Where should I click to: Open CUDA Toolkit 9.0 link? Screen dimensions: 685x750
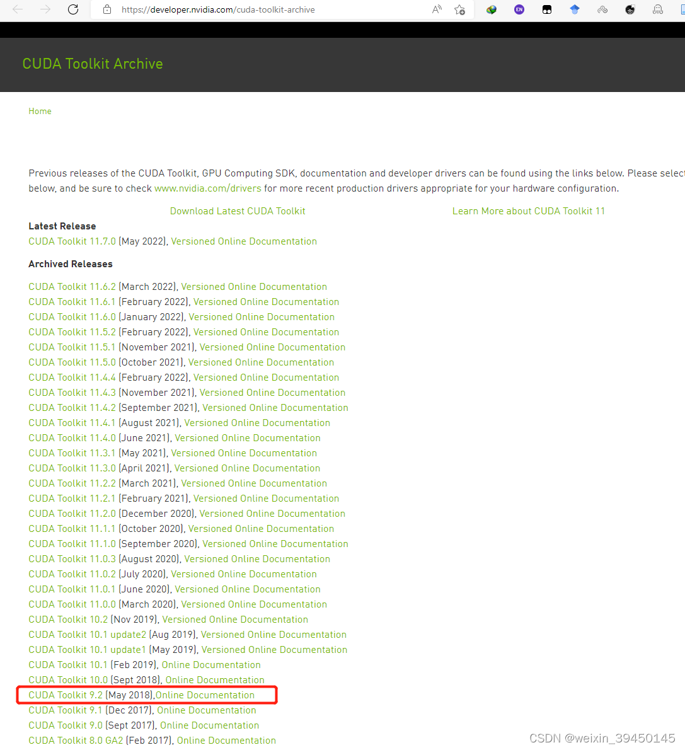click(x=66, y=725)
